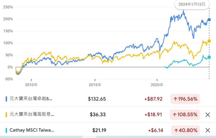Click the blue color bar beside 元大寶來台灣卓越5
The image size is (216, 138).
pyautogui.click(x=7, y=99)
